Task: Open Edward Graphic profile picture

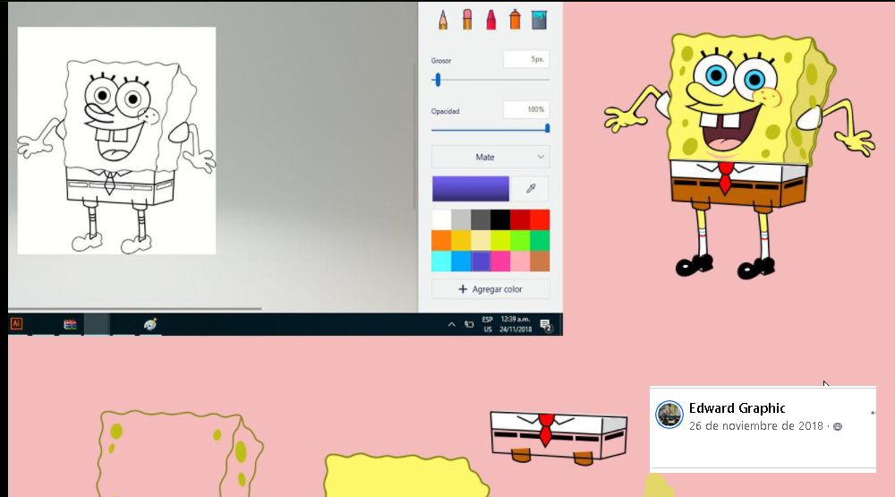Action: pos(669,415)
